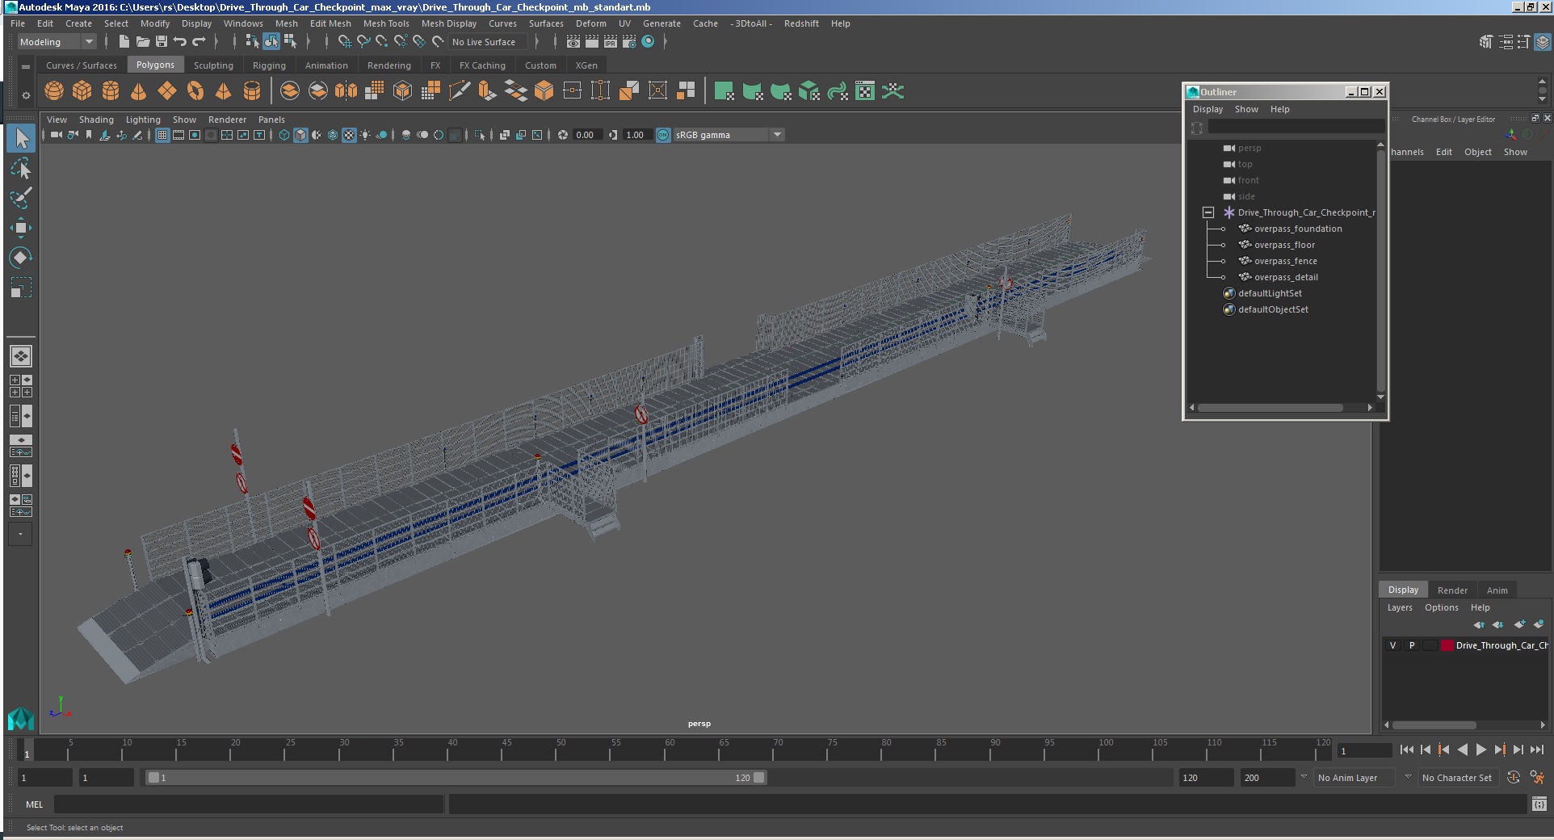Screen dimensions: 1554x840
Task: Collapse Drive_Through_Car_Checkpoint group in Outliner
Action: pyautogui.click(x=1208, y=212)
